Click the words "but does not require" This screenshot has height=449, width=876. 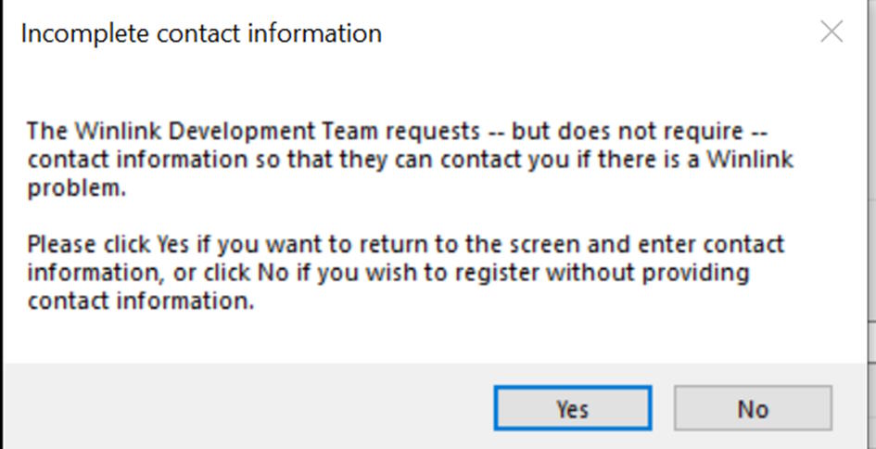coord(628,131)
